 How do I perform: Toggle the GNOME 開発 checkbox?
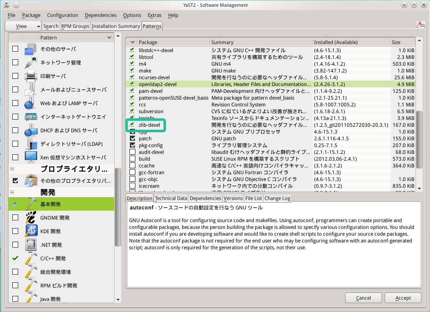point(15,217)
